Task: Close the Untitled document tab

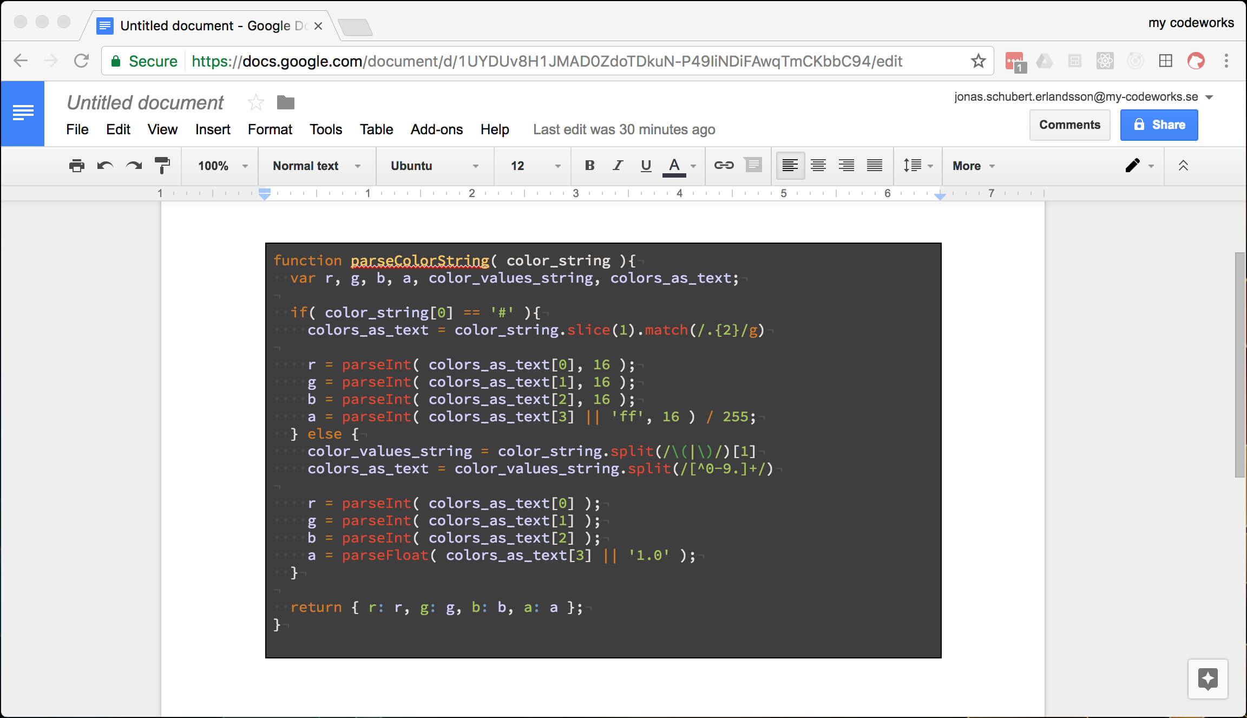Action: coord(318,26)
